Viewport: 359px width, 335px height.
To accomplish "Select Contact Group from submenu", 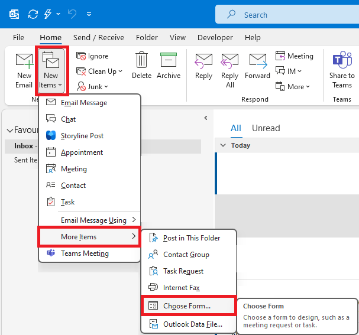I will (189, 255).
